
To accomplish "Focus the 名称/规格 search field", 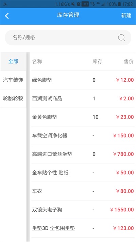I will pyautogui.click(x=68, y=37).
